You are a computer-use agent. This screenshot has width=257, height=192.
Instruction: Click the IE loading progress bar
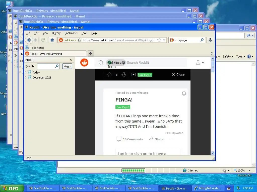point(133,170)
